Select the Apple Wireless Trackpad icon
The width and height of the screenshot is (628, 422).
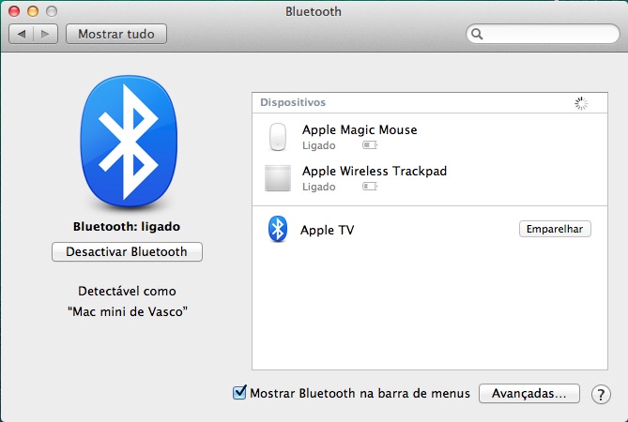[x=278, y=178]
